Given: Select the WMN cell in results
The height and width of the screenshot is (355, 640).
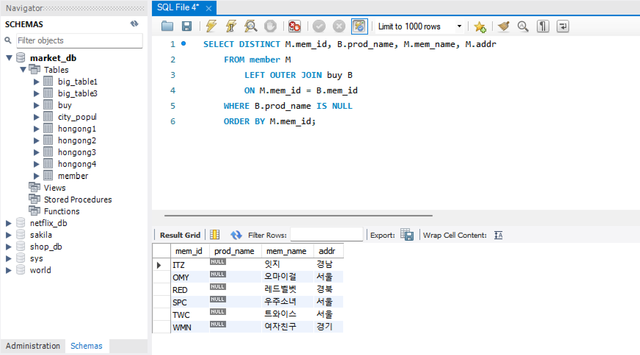Looking at the screenshot, I should (190, 327).
